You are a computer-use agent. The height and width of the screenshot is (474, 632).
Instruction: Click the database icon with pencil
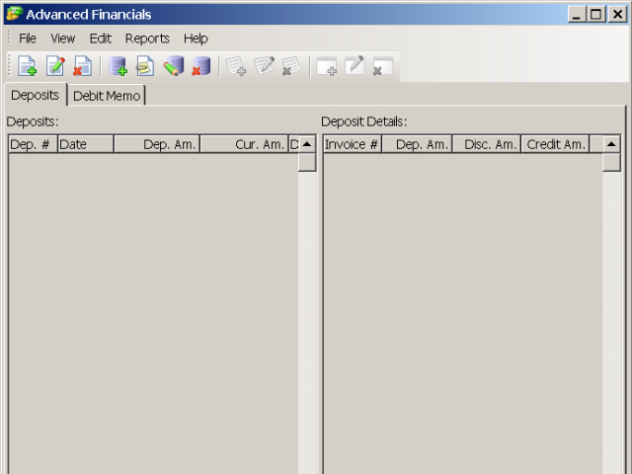tap(174, 66)
